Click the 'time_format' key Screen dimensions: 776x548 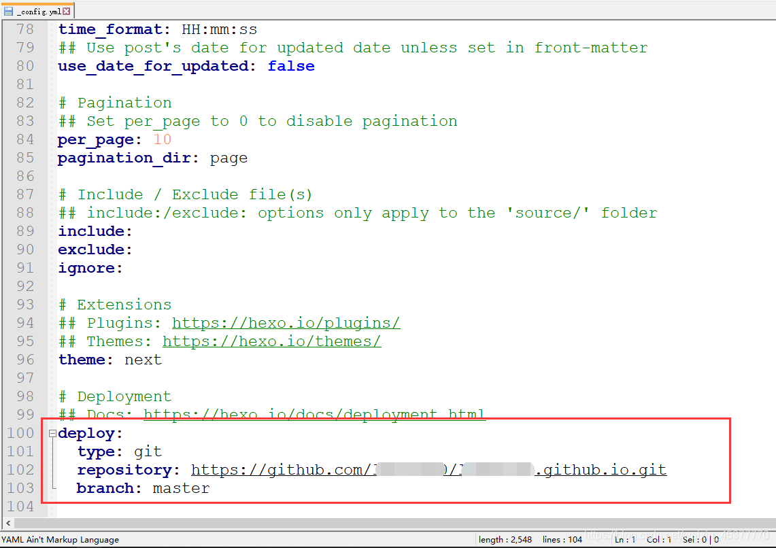coord(110,30)
